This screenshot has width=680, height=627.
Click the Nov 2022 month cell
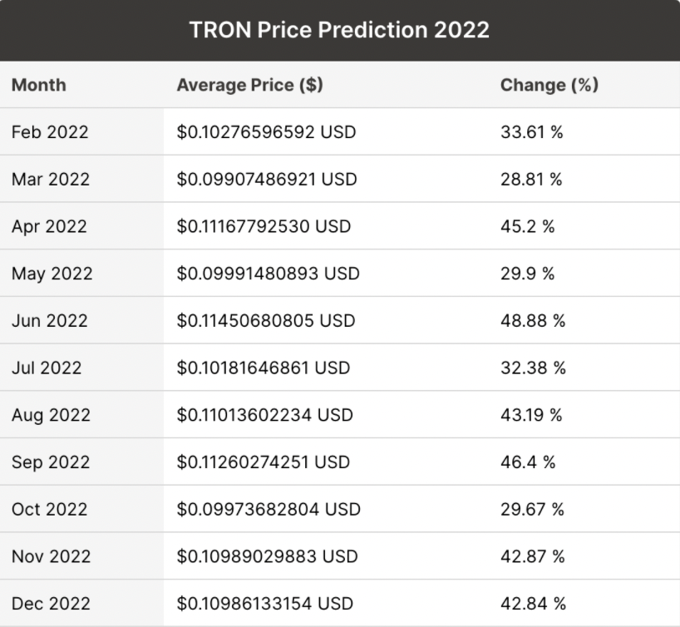pos(52,556)
